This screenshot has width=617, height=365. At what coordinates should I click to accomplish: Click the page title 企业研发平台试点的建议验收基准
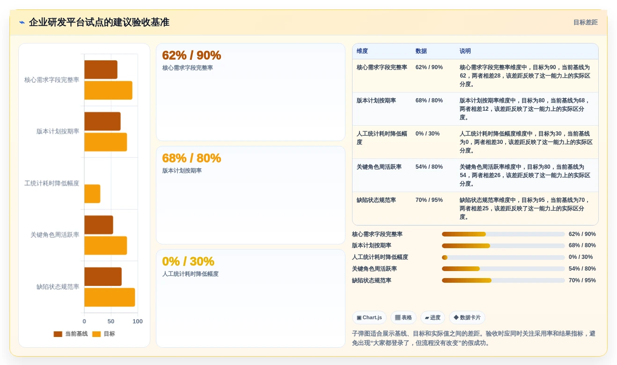click(99, 22)
